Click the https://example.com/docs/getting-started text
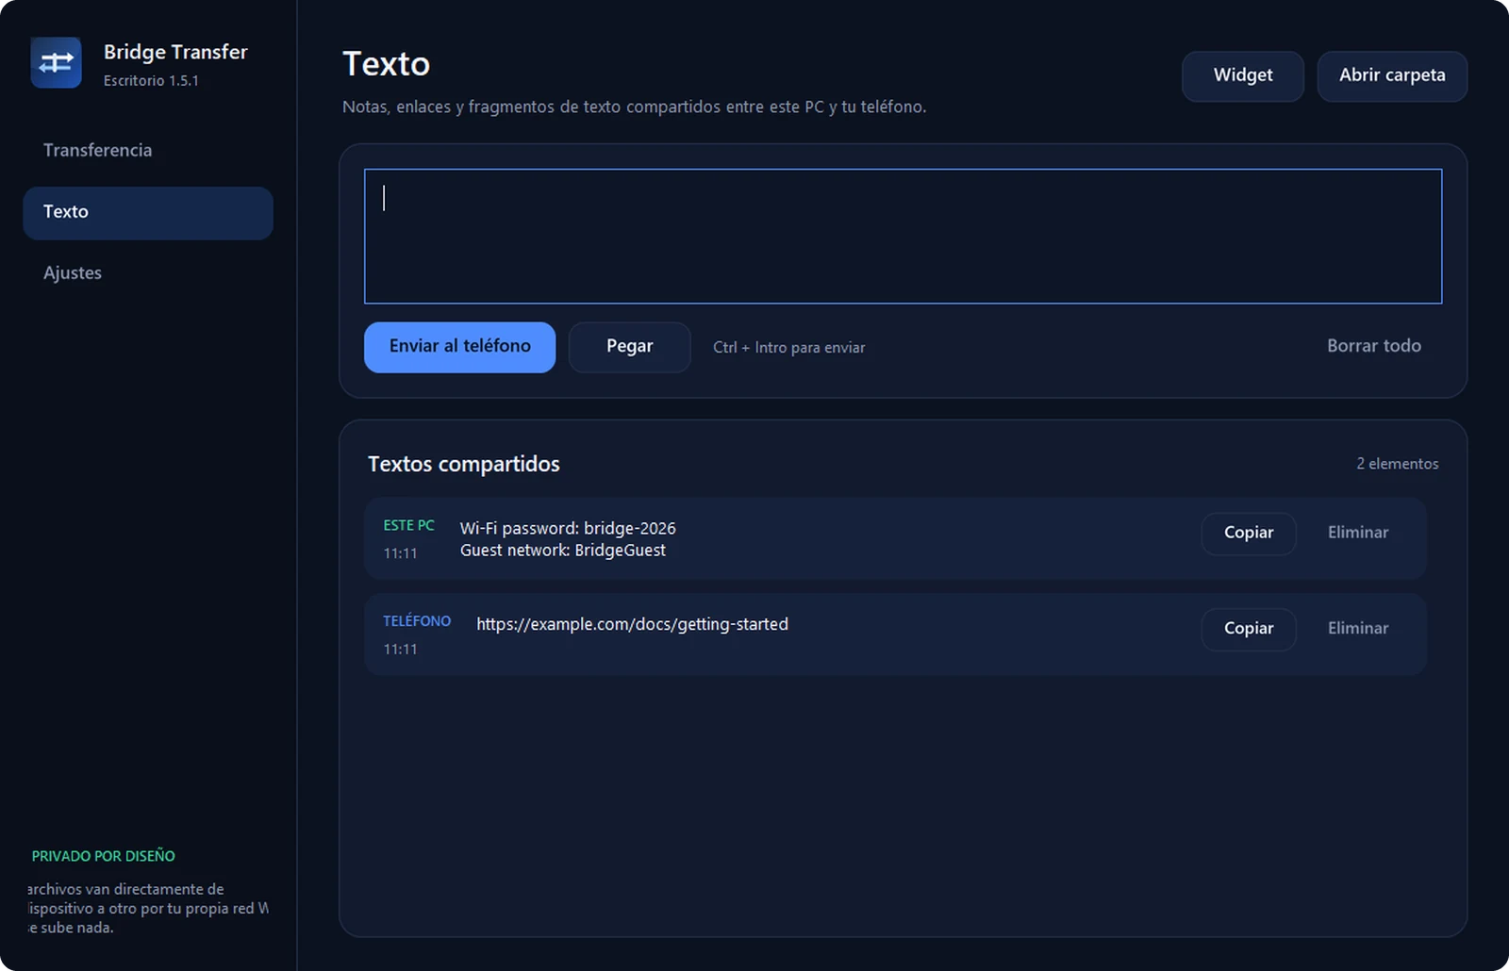Viewport: 1509px width, 971px height. tap(632, 624)
